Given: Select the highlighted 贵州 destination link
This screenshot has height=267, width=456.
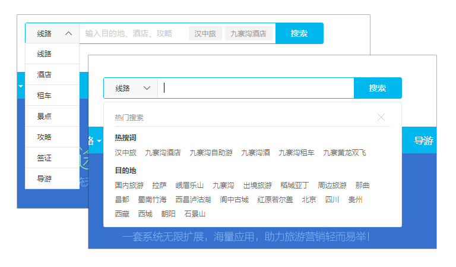Looking at the screenshot, I should 355,199.
